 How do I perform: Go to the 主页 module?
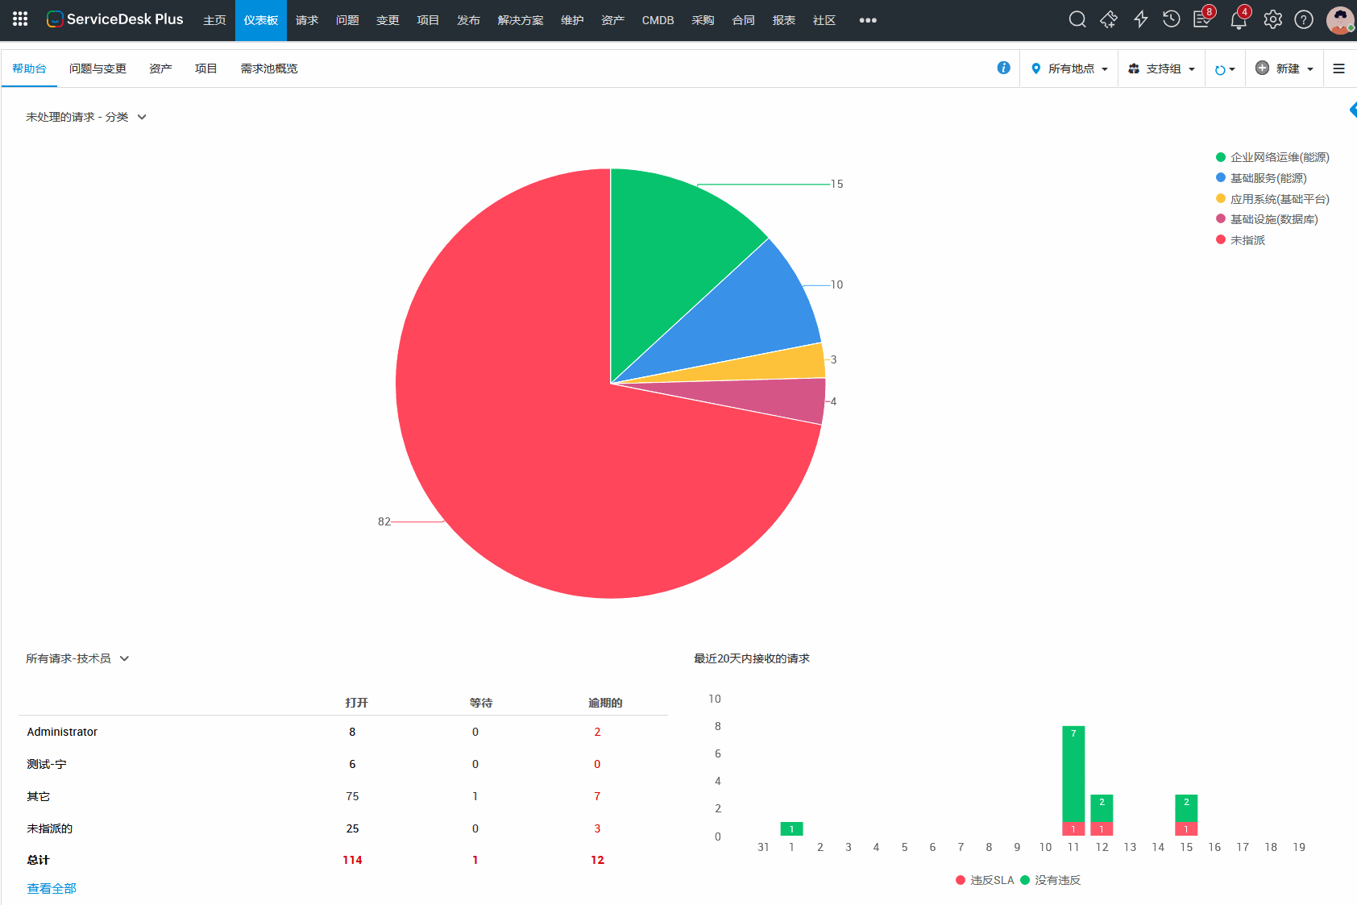[214, 20]
